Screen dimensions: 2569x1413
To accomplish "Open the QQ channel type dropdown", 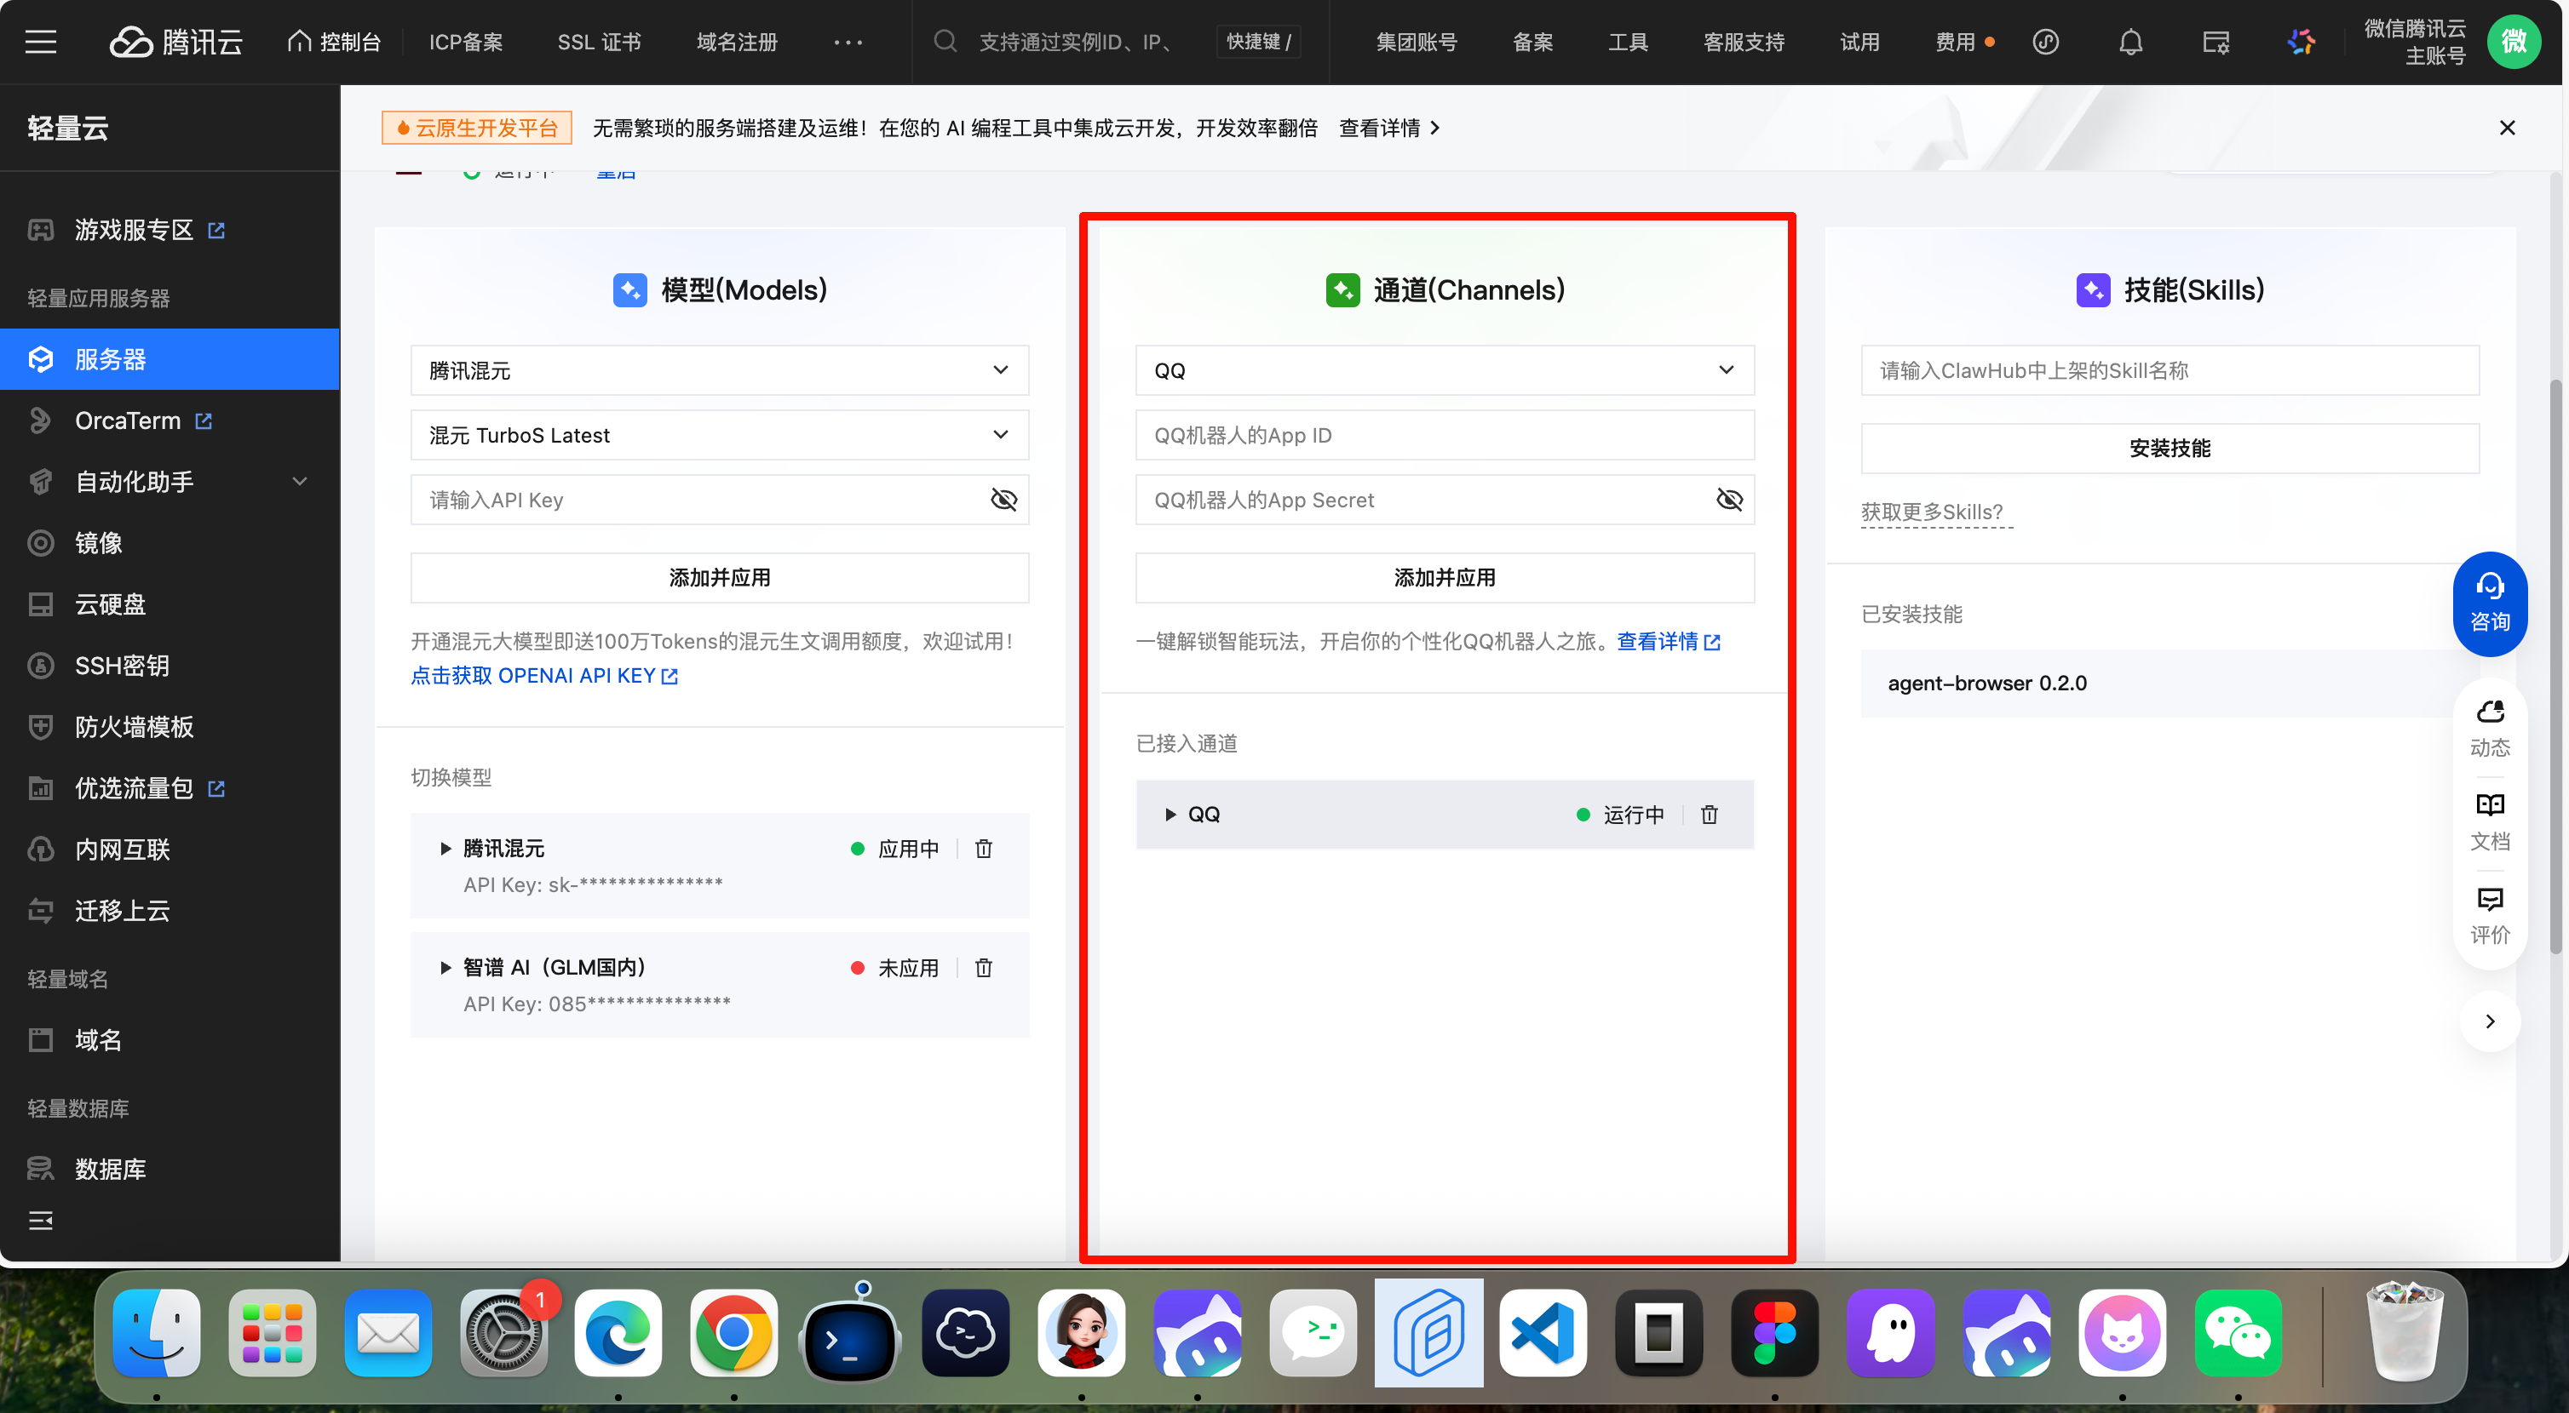I will pyautogui.click(x=1444, y=369).
